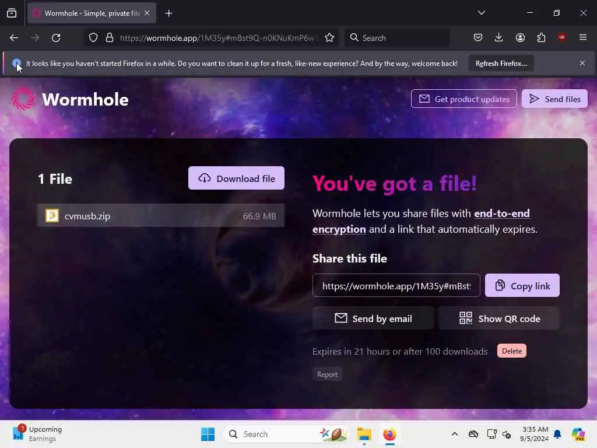
Task: Click the Wormhole swirl logo
Action: (23, 99)
